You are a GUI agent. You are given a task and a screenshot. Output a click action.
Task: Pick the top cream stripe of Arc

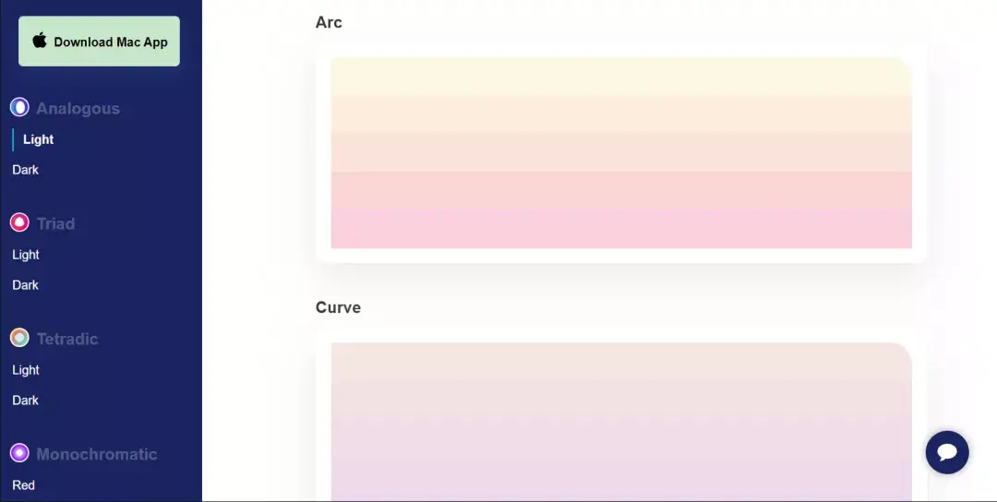(621, 77)
